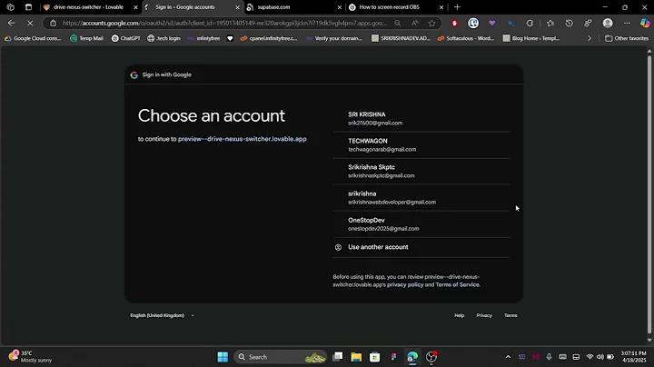This screenshot has height=367, width=654.
Task: Open browser history icon
Action: [x=569, y=24]
